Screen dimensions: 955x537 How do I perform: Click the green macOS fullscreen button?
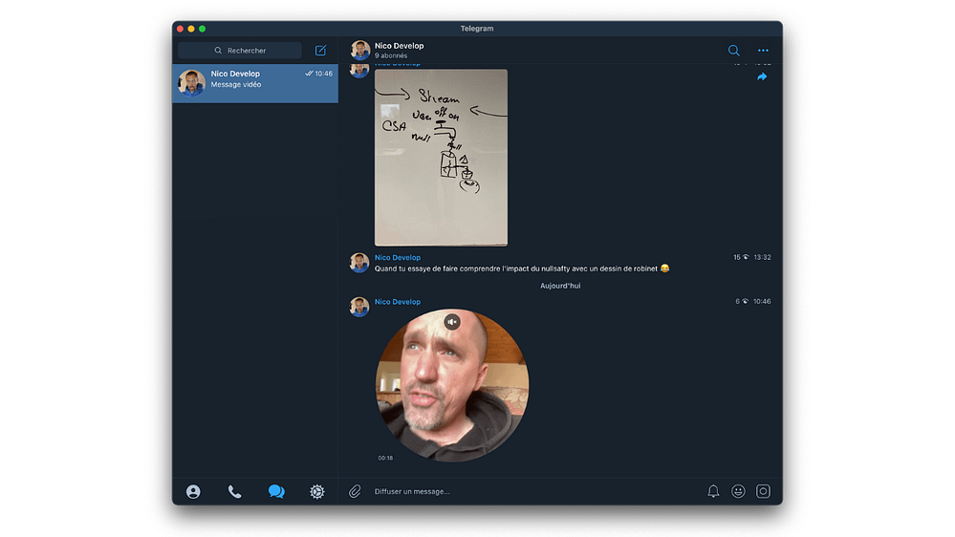pos(203,29)
